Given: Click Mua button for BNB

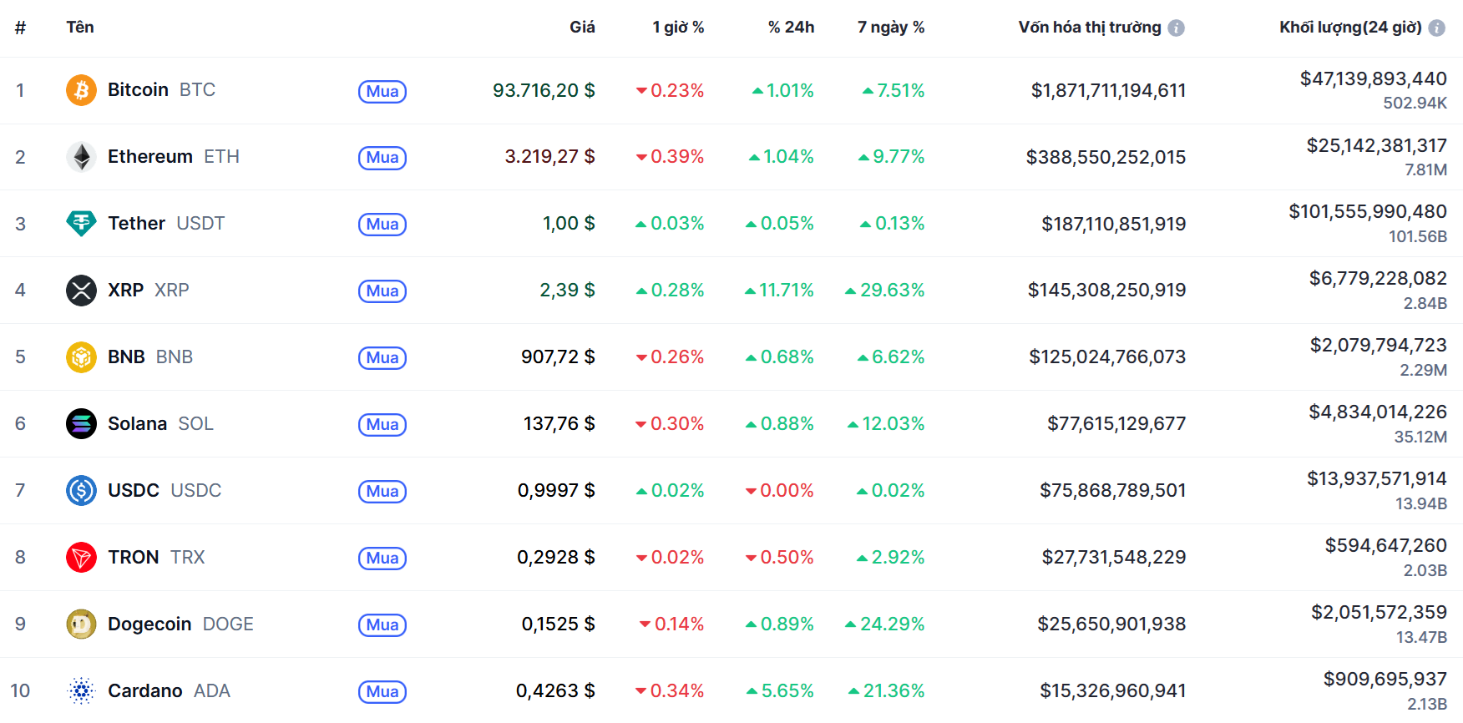Looking at the screenshot, I should coord(382,358).
